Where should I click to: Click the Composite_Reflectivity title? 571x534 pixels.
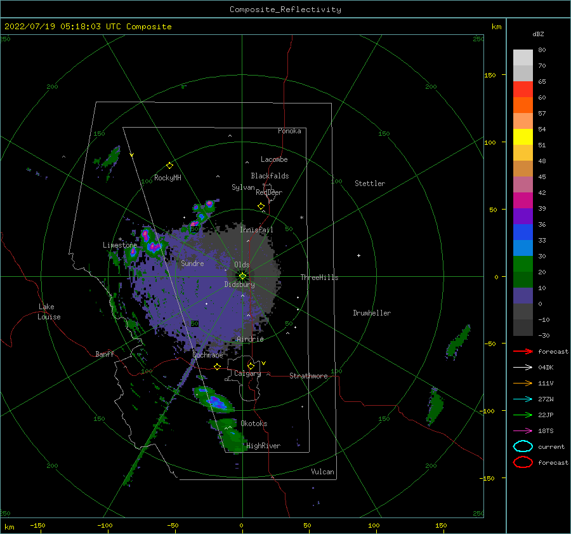pos(285,10)
